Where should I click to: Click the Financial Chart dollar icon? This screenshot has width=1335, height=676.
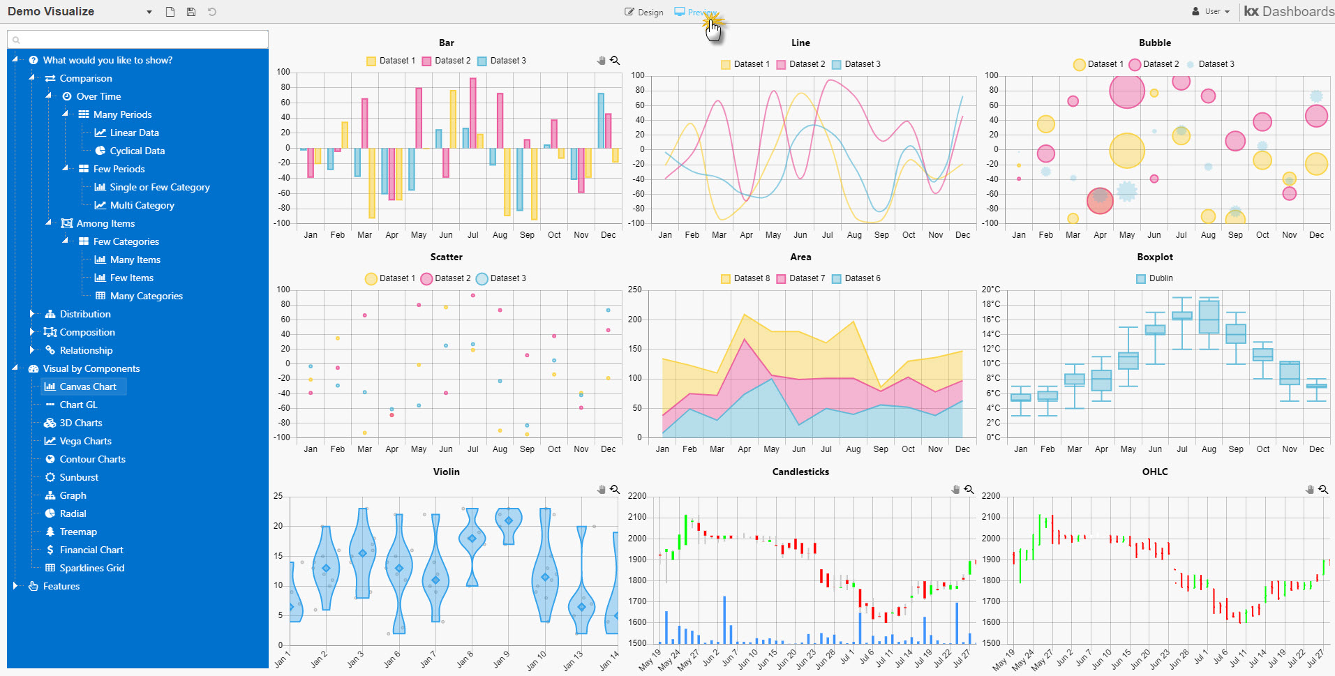pyautogui.click(x=50, y=550)
